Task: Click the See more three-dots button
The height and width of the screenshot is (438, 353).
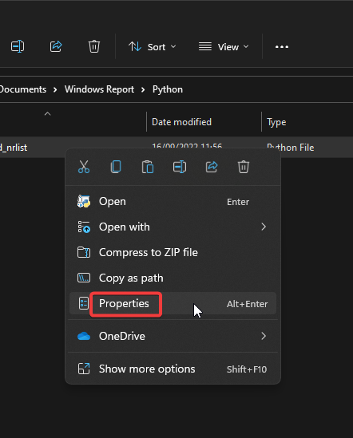Action: pos(282,47)
